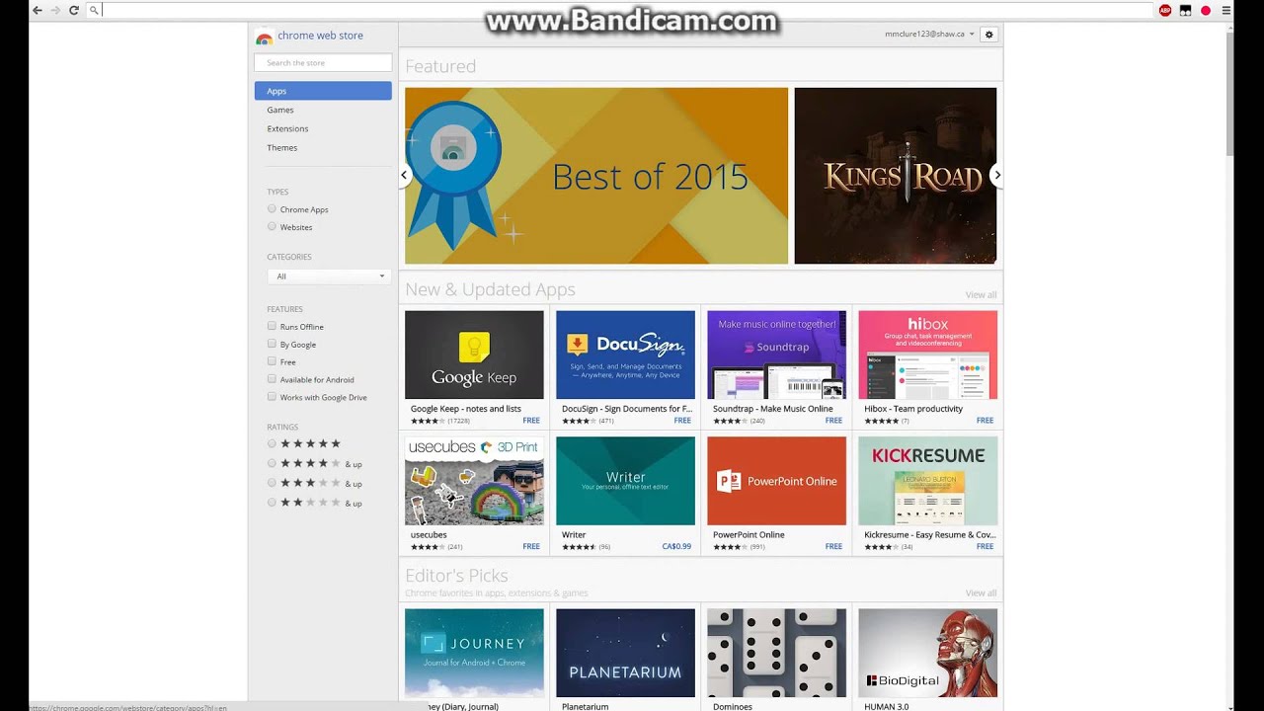Open the KingsRoad featured banner
1264x711 pixels.
[896, 176]
